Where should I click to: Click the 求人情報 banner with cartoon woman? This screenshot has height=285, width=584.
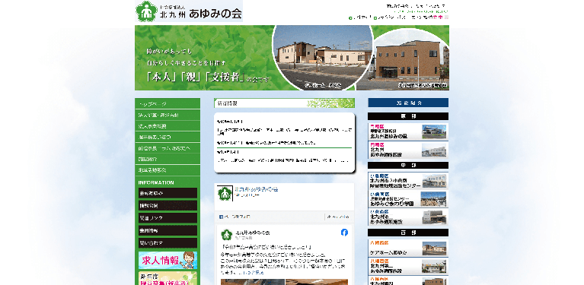(168, 260)
